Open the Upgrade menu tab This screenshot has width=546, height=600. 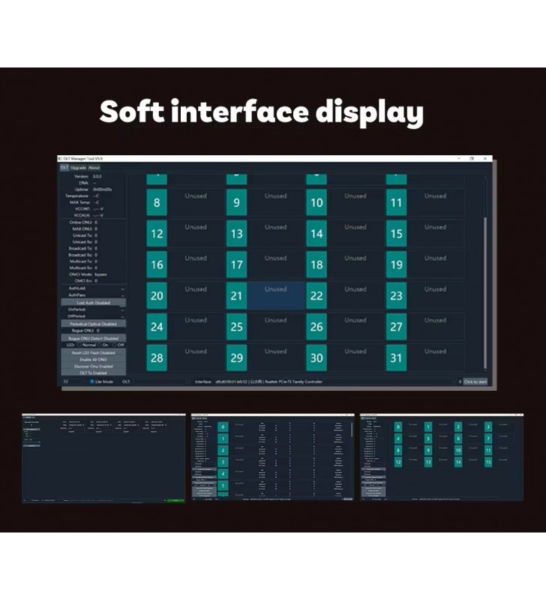pos(79,168)
